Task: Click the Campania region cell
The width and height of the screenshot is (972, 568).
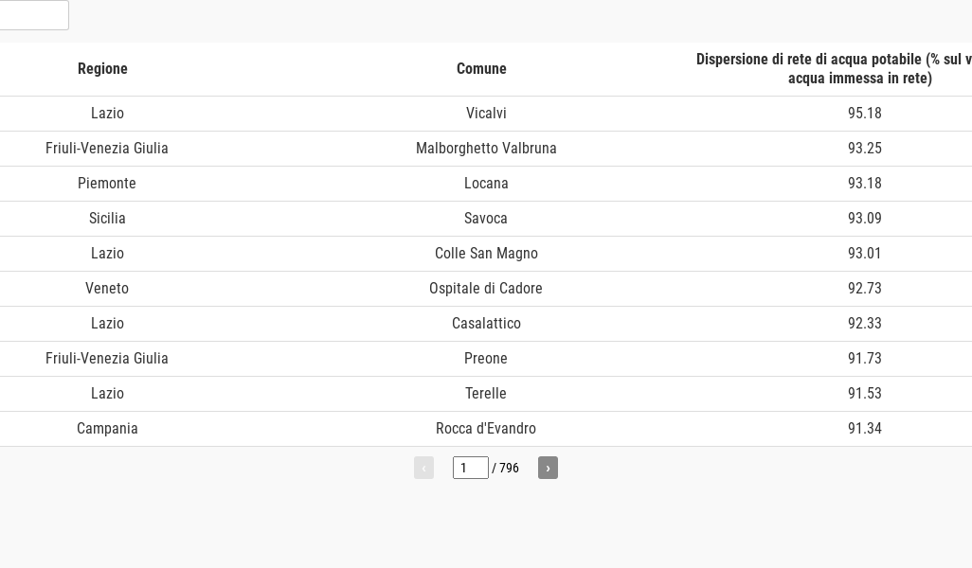Action: tap(107, 429)
